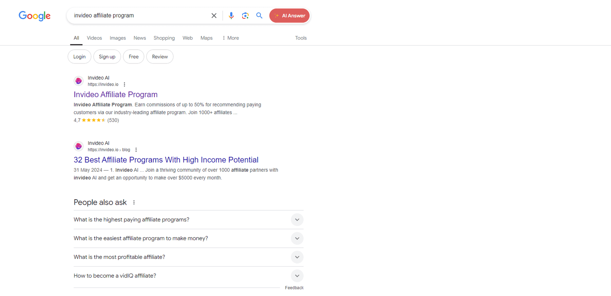Image resolution: width=611 pixels, height=296 pixels.
Task: Open the Shopping tab
Action: coord(164,38)
